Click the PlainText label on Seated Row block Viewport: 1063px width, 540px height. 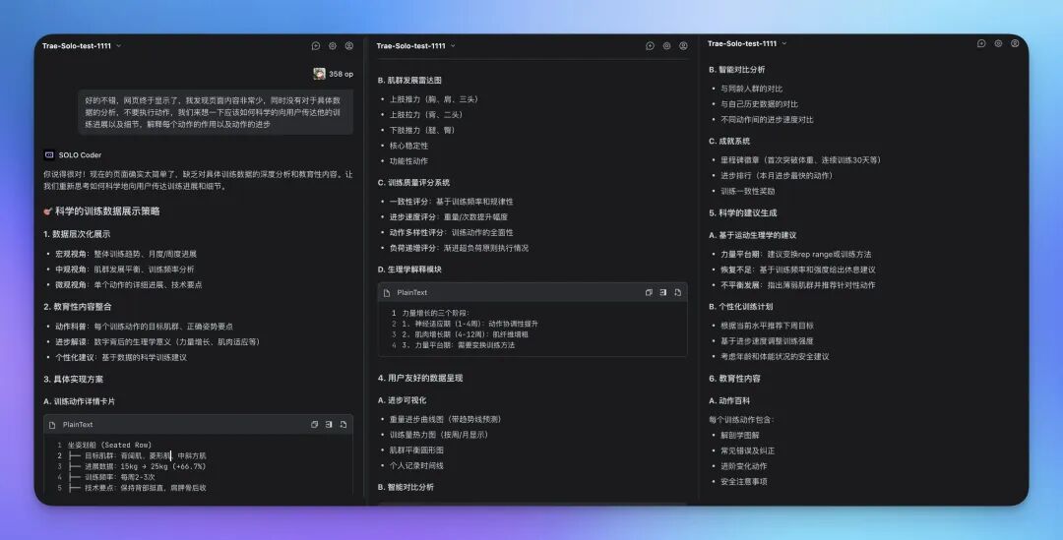tap(78, 424)
